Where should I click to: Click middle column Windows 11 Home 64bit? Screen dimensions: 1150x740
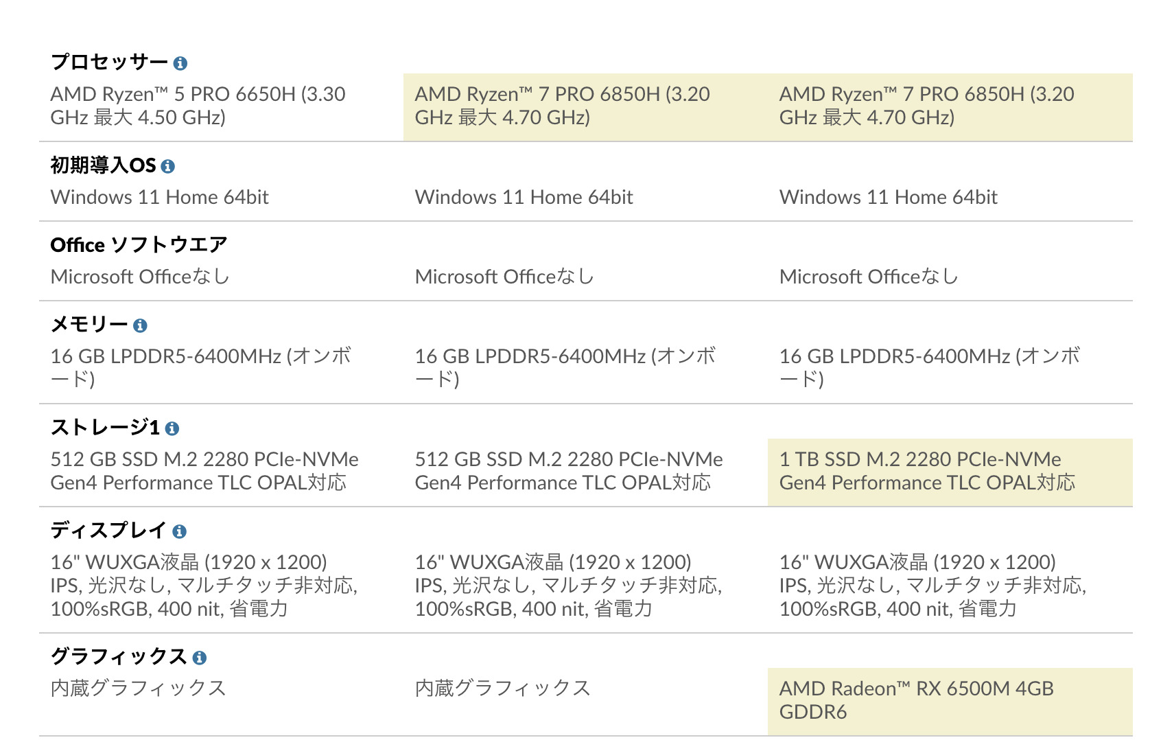coord(524,197)
